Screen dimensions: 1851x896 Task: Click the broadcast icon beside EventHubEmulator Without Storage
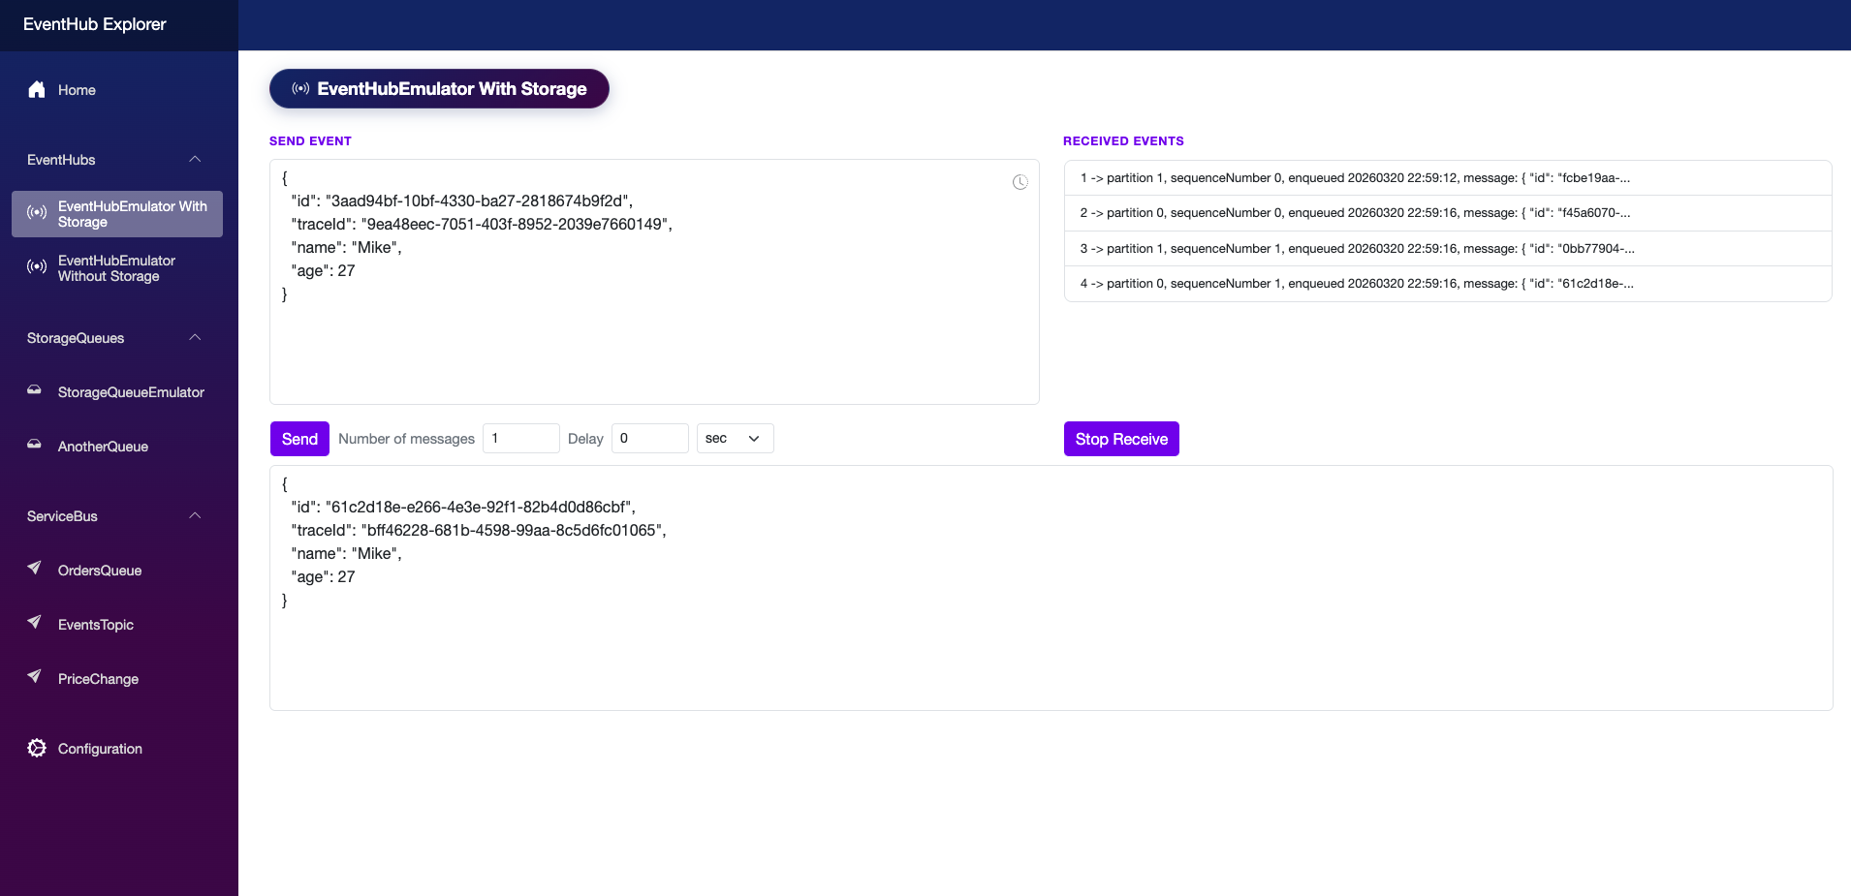click(x=37, y=267)
